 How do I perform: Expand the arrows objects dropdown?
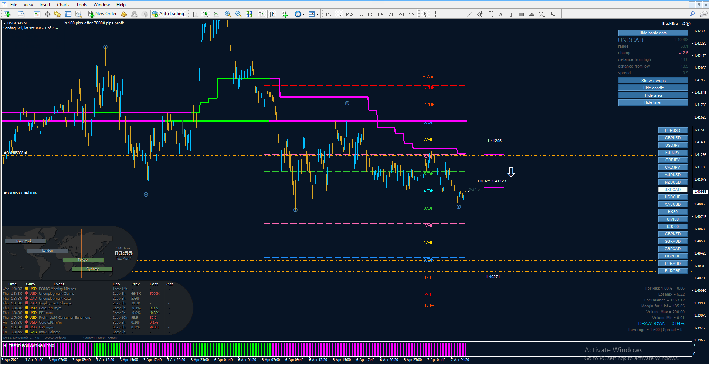click(558, 14)
